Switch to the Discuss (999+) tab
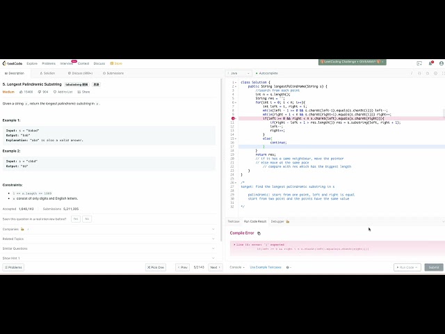The image size is (445, 334). (81, 73)
